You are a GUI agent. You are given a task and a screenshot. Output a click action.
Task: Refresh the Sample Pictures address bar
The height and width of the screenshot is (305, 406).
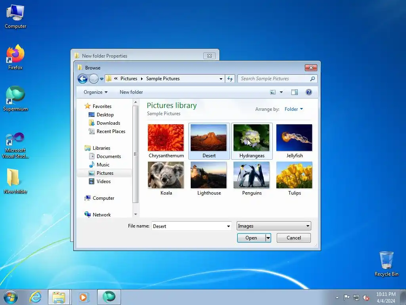pyautogui.click(x=230, y=79)
